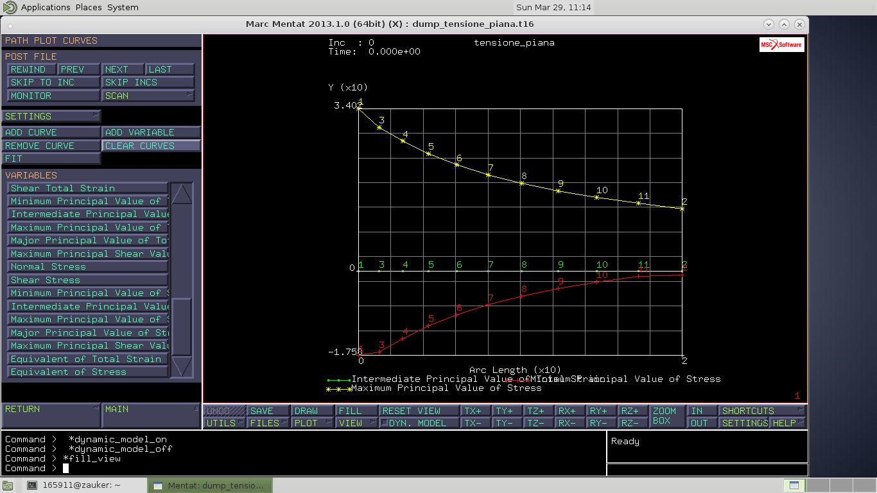Select Shear Stress variable

[x=88, y=280]
